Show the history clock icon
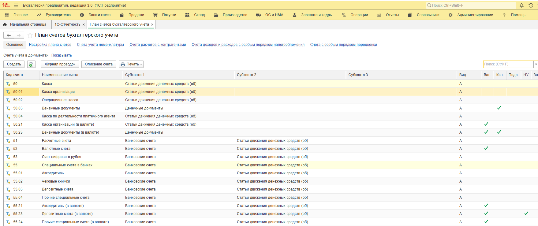The image size is (538, 226). tap(531, 5)
